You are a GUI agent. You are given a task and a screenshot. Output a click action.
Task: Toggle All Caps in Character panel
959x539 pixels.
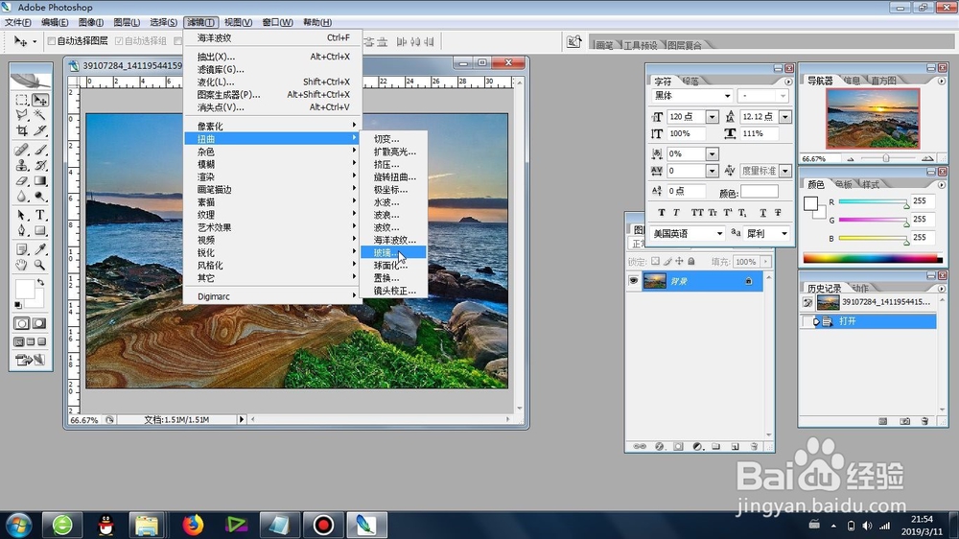(697, 212)
